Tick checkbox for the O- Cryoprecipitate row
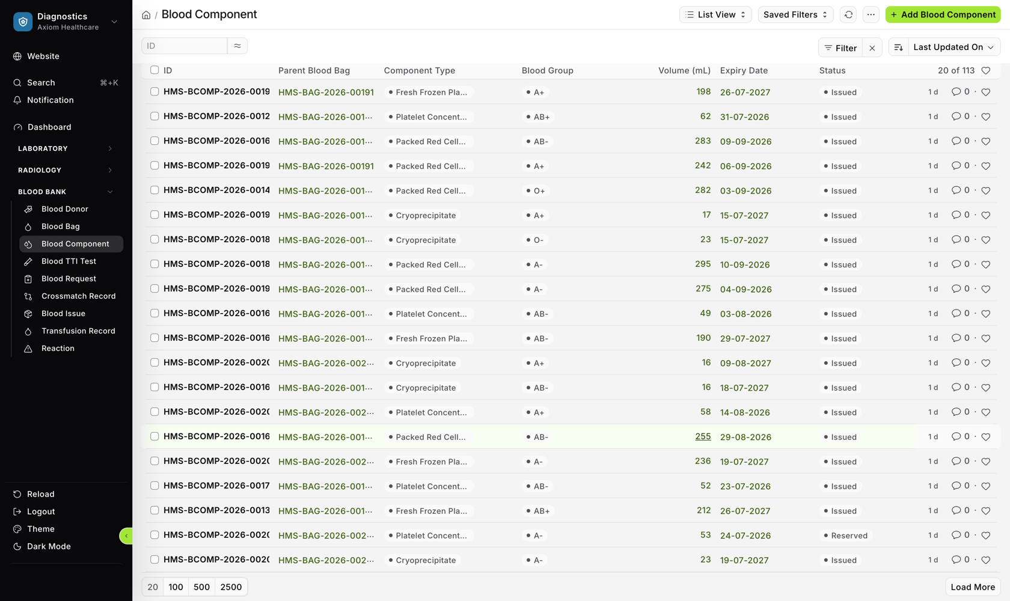This screenshot has width=1010, height=601. 155,239
